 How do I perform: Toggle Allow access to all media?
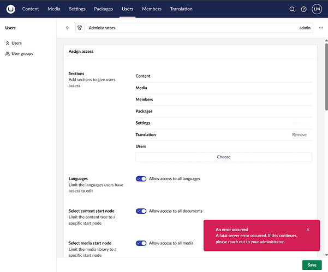click(x=141, y=243)
